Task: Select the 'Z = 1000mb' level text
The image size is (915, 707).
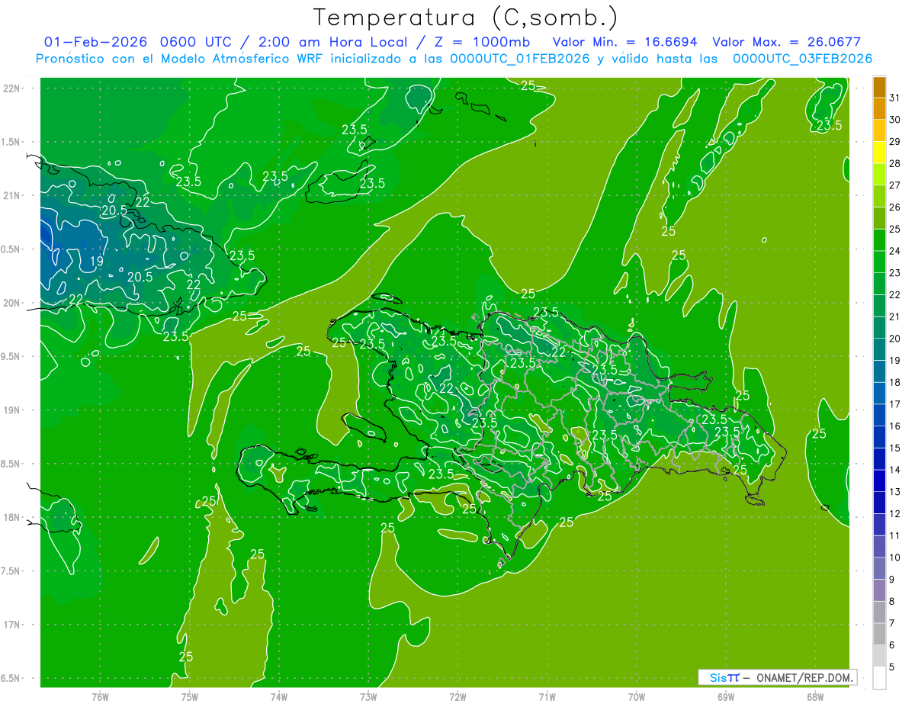Action: (483, 42)
